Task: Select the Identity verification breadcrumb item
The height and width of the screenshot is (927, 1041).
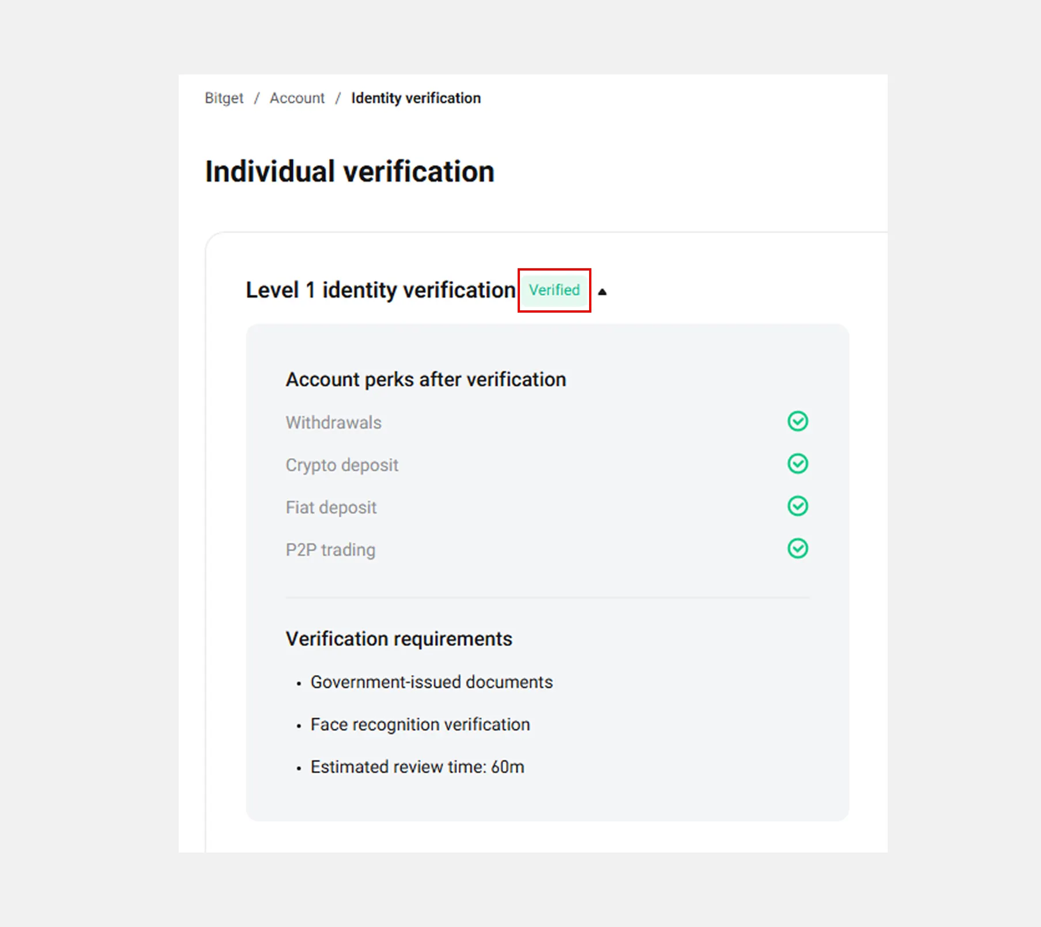Action: coord(416,99)
